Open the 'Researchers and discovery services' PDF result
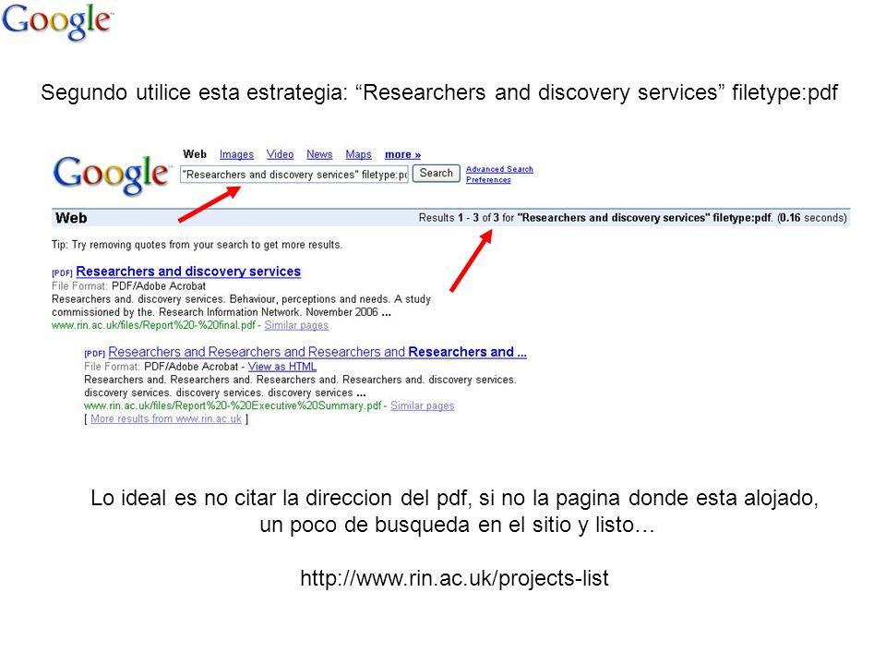This screenshot has height=665, width=886. tap(188, 272)
